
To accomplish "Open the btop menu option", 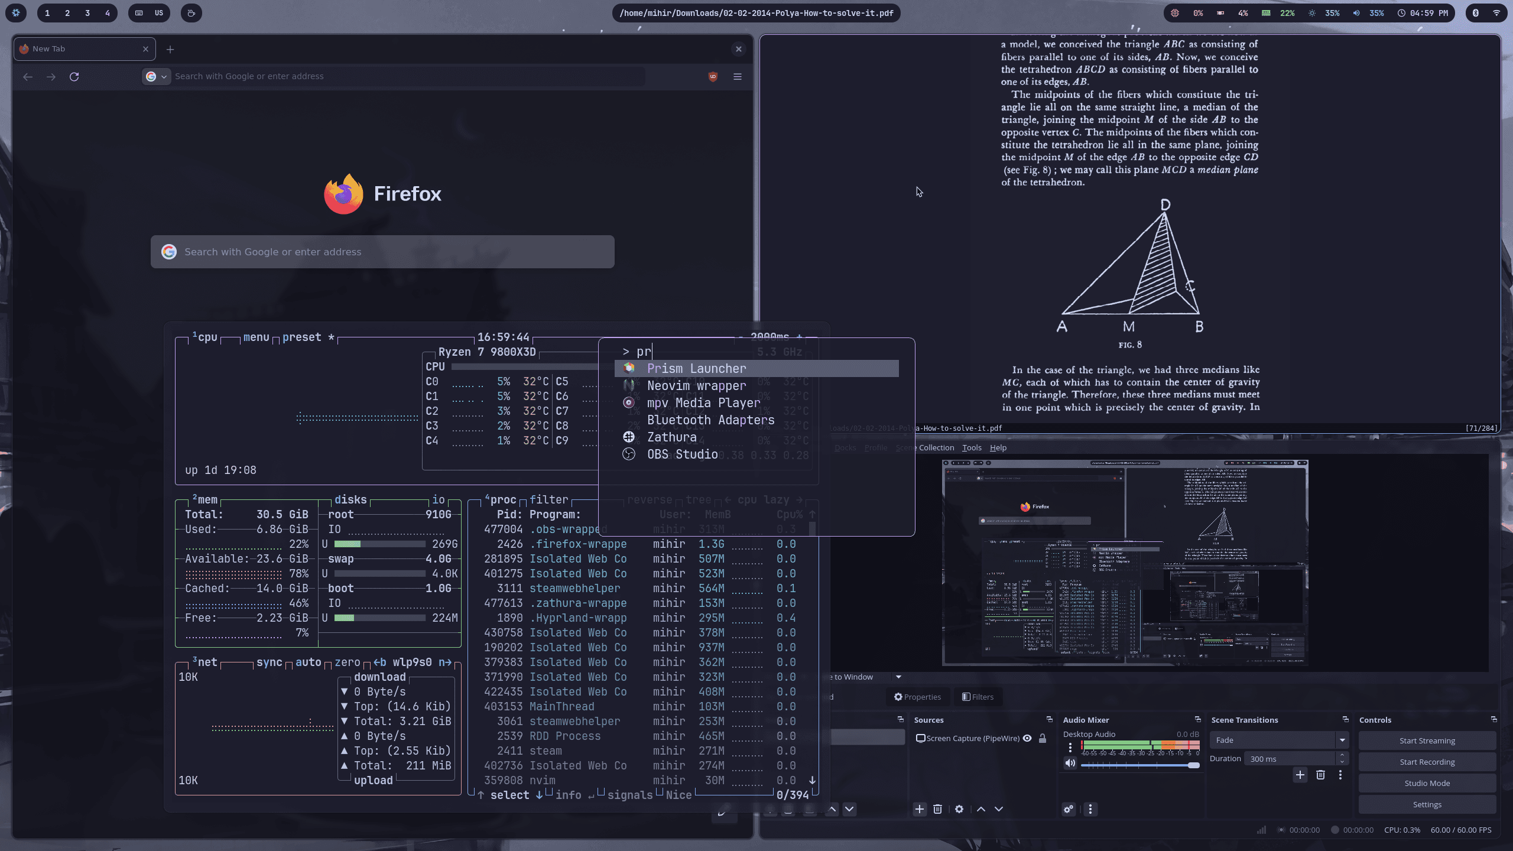I will coord(256,337).
